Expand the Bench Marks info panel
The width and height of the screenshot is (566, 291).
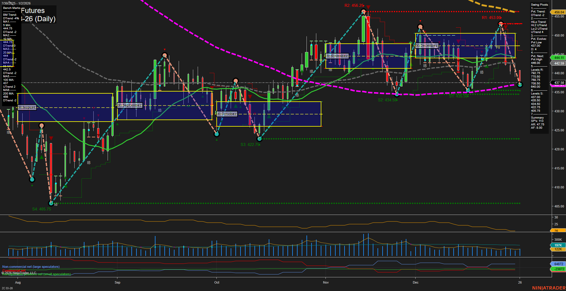pyautogui.click(x=11, y=8)
